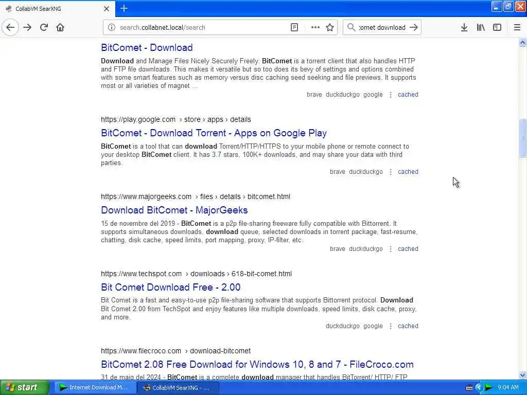This screenshot has height=395, width=527.
Task: Click in the 'comet download' search box
Action: click(x=382, y=28)
